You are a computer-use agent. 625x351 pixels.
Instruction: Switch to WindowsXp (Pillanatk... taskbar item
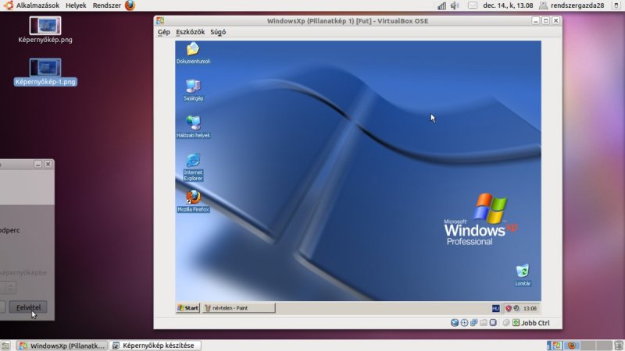tap(63, 346)
